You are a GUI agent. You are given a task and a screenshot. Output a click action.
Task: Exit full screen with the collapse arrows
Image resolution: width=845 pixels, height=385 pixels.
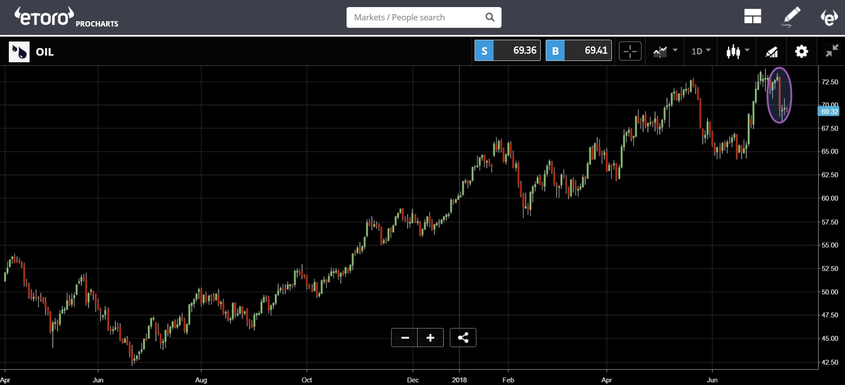click(832, 51)
